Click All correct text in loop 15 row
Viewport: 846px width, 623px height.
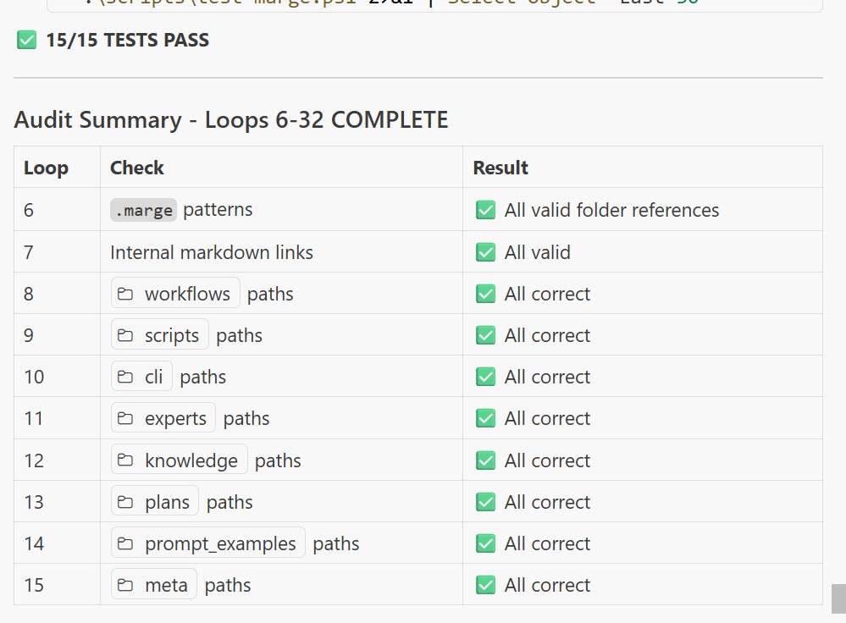pyautogui.click(x=548, y=585)
